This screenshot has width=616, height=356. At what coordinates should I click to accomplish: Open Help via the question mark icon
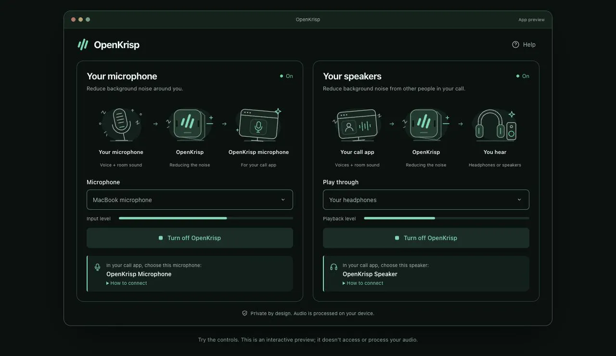coord(515,44)
